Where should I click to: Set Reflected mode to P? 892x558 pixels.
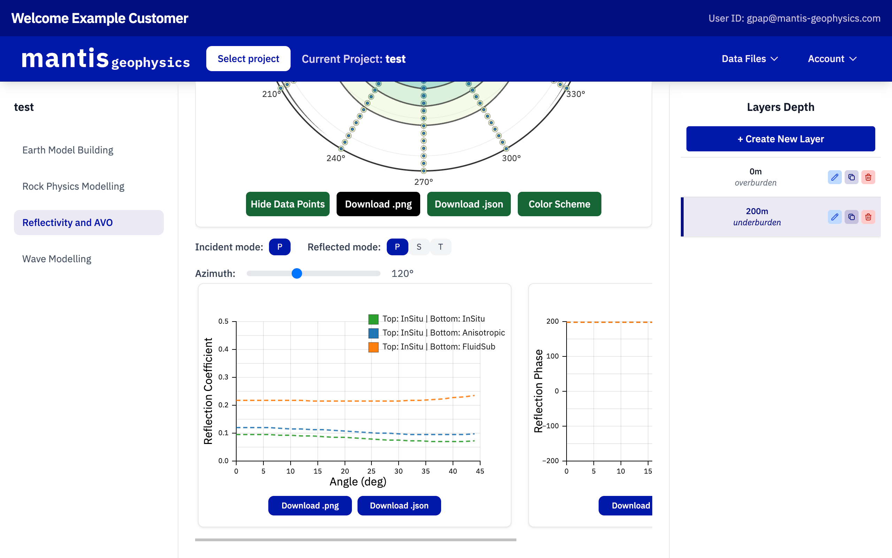[x=397, y=247]
